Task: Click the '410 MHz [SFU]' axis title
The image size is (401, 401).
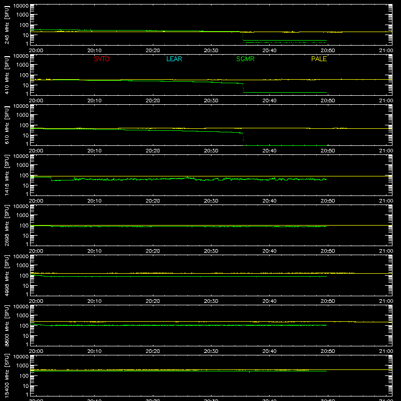Action: pyautogui.click(x=7, y=75)
